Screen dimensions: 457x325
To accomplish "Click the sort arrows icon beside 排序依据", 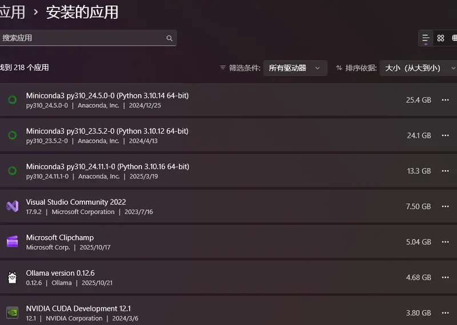I will pyautogui.click(x=339, y=67).
